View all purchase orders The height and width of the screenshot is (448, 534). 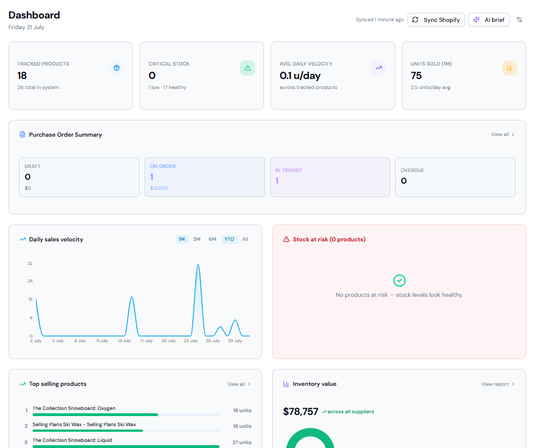[502, 134]
